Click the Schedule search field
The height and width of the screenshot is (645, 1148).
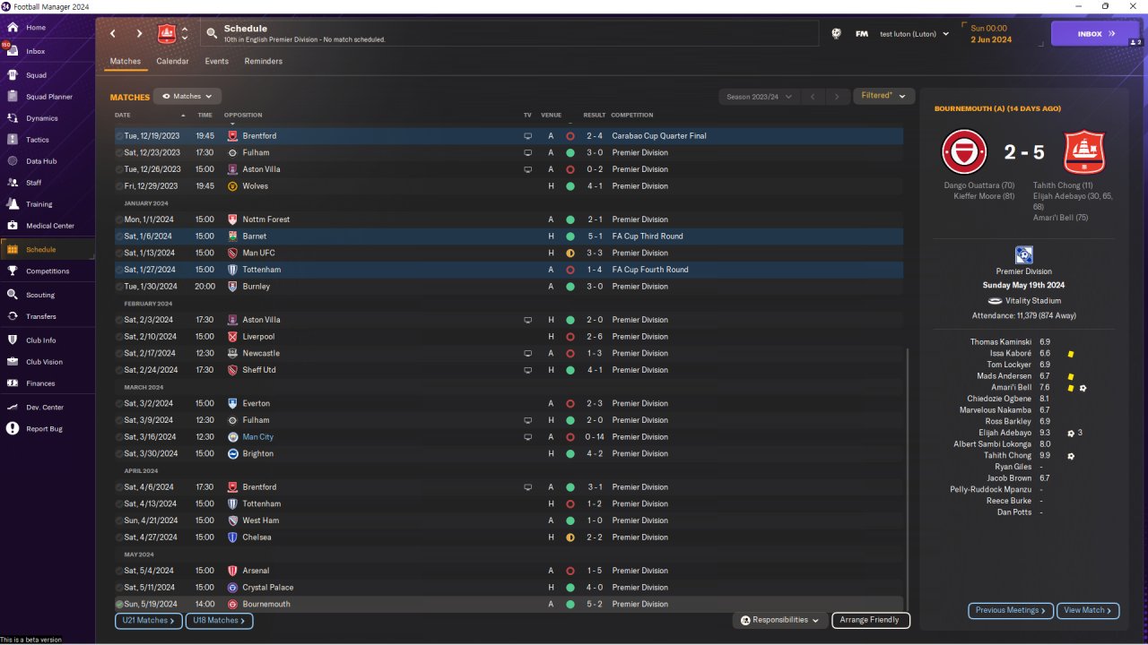coord(511,34)
